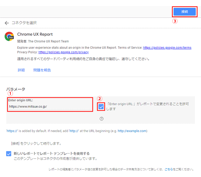The width and height of the screenshot is (201, 177).
Task: Open the http://example.com link
Action: coord(132,131)
